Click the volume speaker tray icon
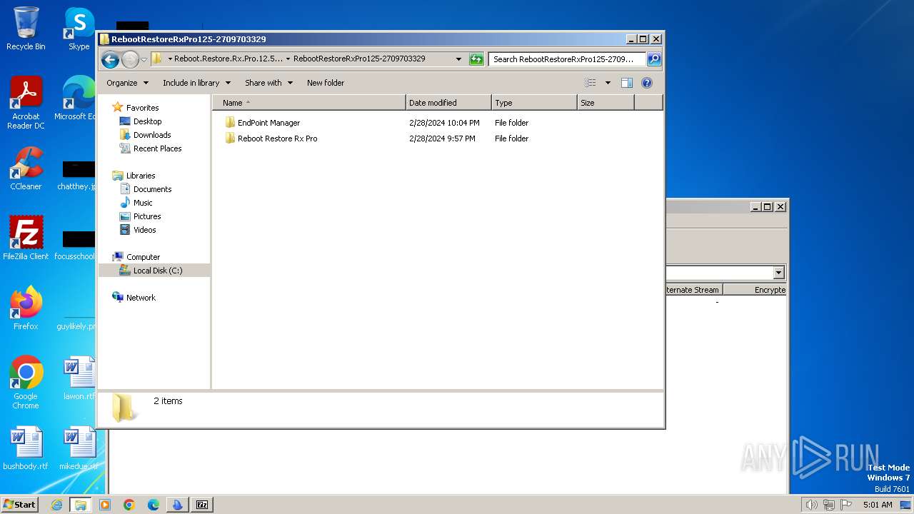Image resolution: width=914 pixels, height=514 pixels. [x=811, y=505]
